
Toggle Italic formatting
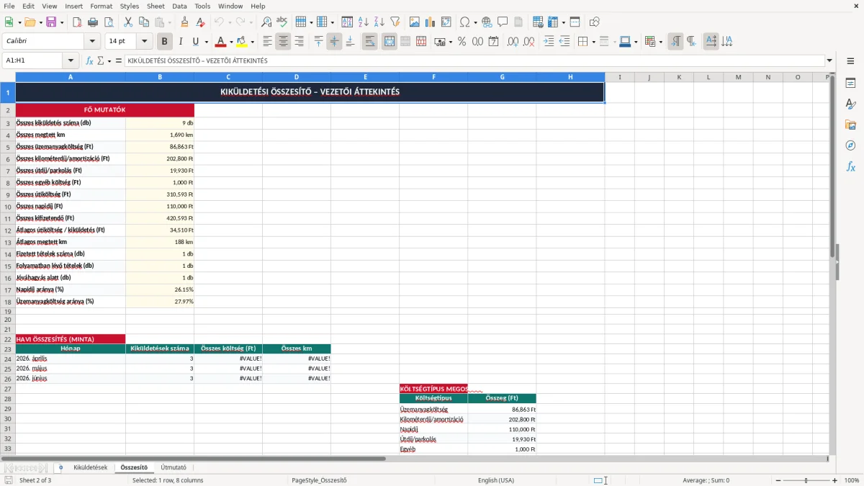tap(181, 42)
